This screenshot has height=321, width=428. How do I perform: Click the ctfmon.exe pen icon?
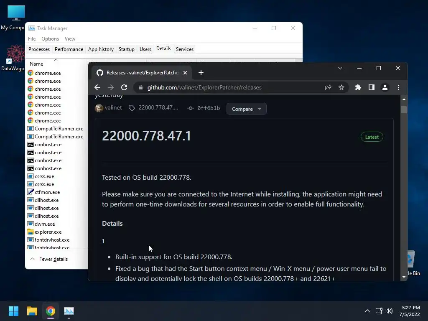click(x=30, y=192)
